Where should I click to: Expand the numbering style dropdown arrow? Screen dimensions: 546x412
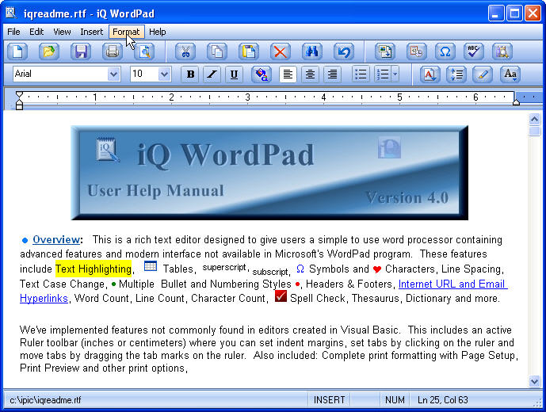395,74
